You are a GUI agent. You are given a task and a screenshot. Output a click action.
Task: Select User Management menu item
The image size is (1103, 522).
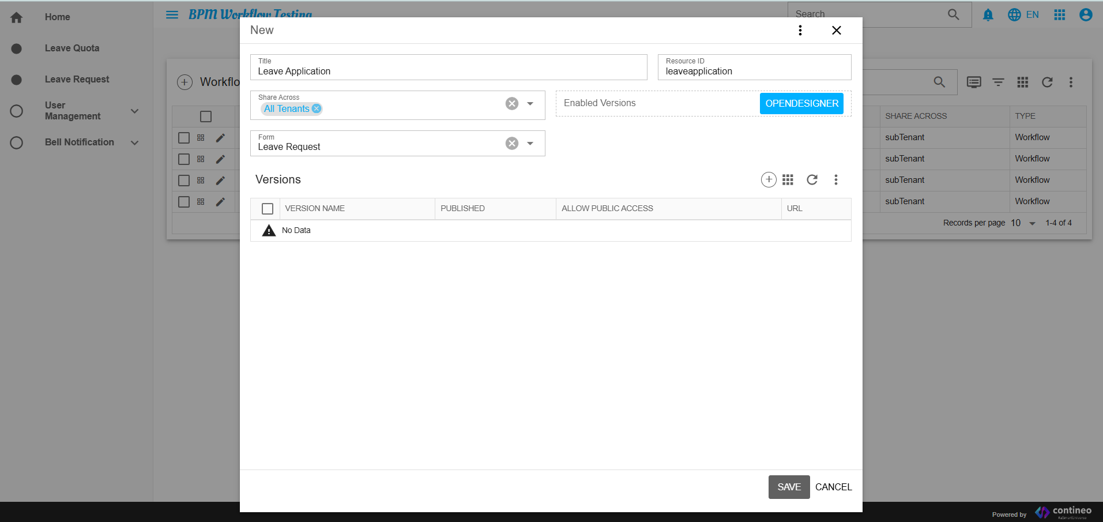pos(73,111)
